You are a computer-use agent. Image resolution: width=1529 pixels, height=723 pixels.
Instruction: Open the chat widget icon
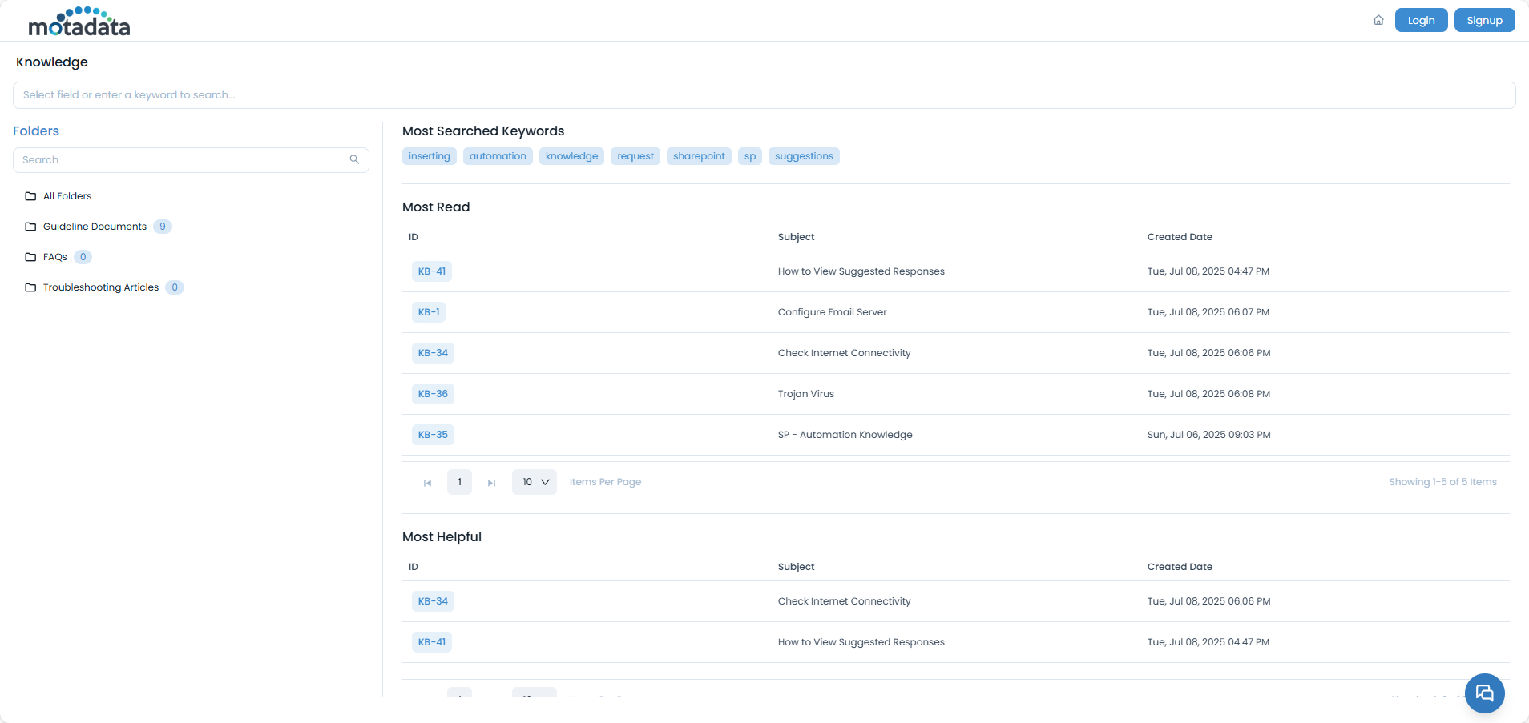click(1484, 693)
